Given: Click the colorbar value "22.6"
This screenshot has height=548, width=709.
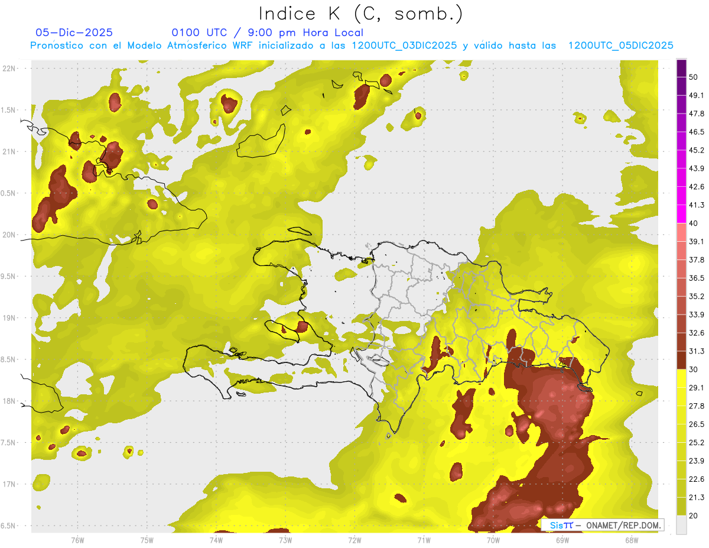Looking at the screenshot, I should 697,479.
